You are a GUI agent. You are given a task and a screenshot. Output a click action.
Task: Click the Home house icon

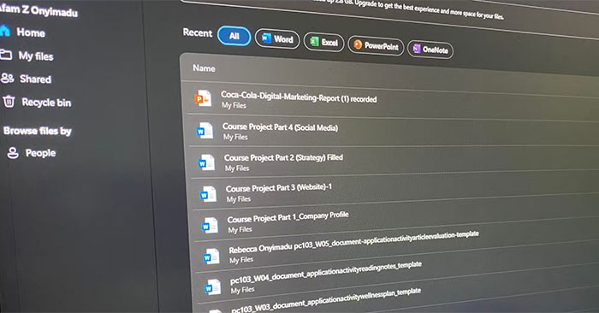[4, 30]
